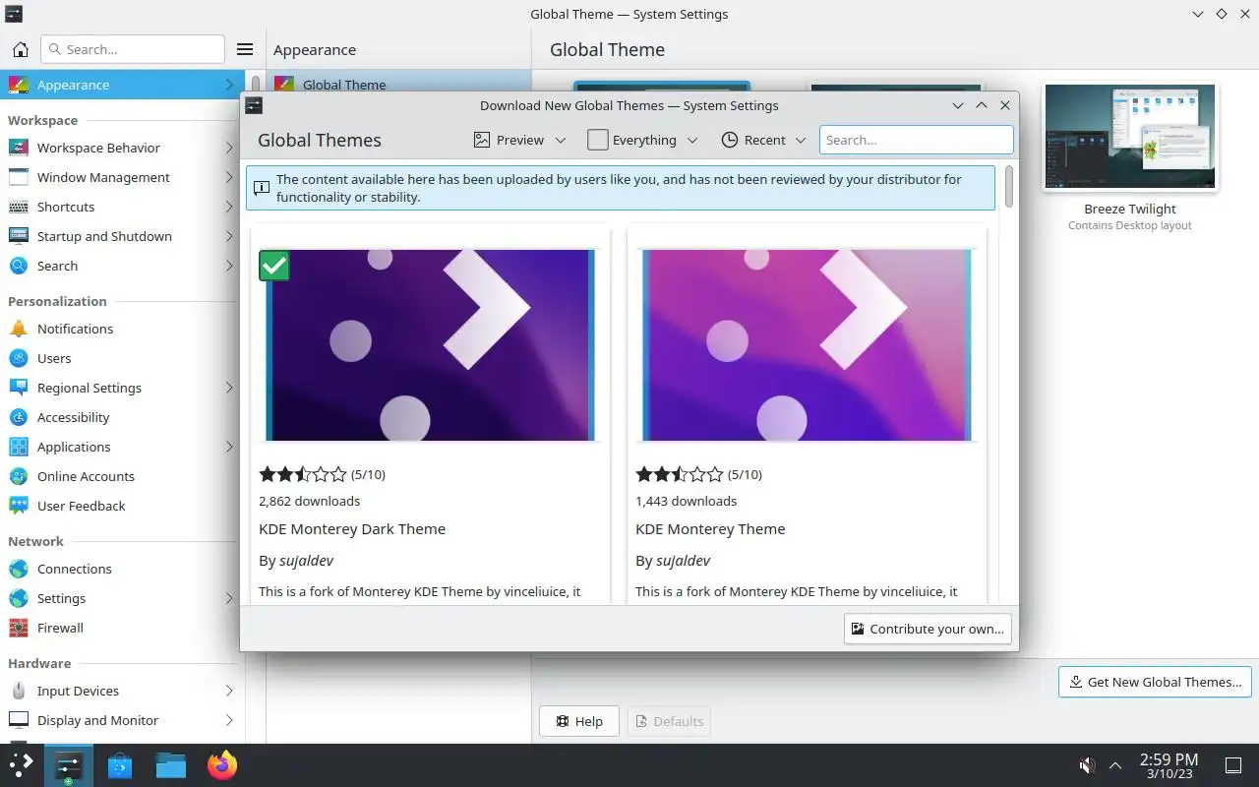Image resolution: width=1259 pixels, height=787 pixels.
Task: Open the Everything filter dropdown
Action: click(x=643, y=140)
